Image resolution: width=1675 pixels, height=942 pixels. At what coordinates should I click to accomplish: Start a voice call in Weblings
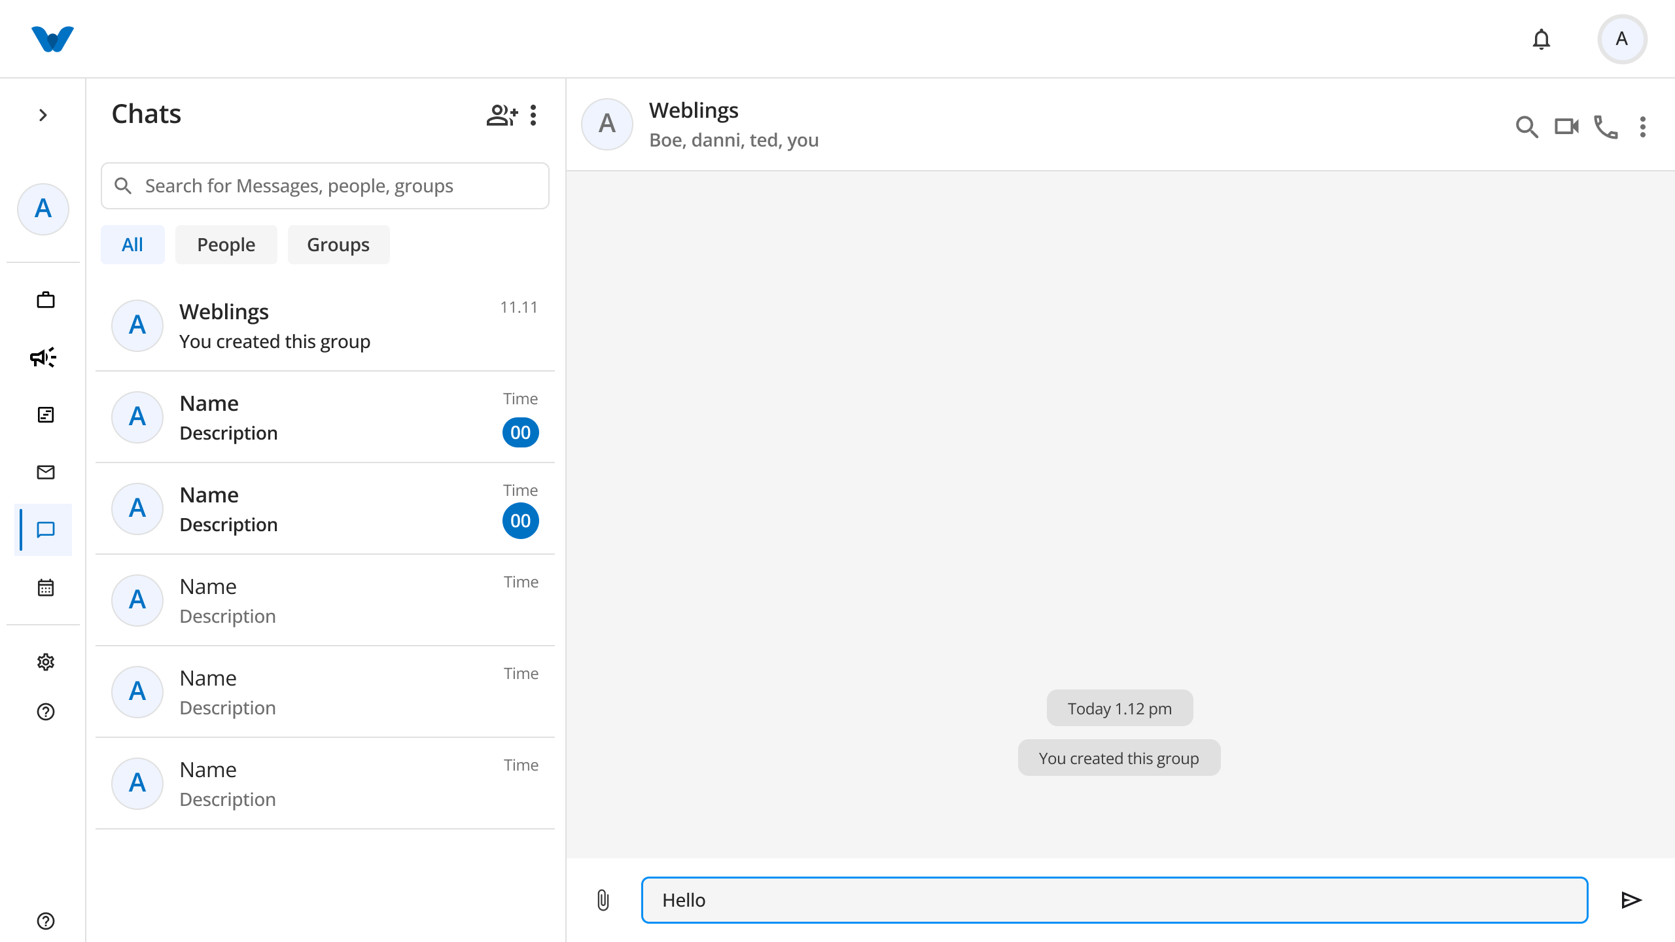1606,127
